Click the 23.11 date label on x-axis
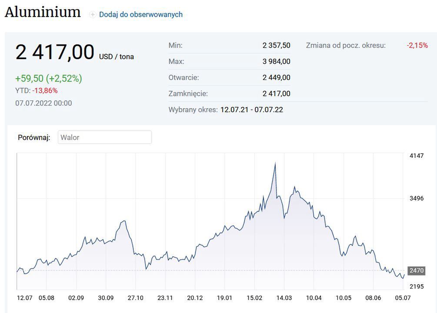The width and height of the screenshot is (437, 313). [x=165, y=298]
